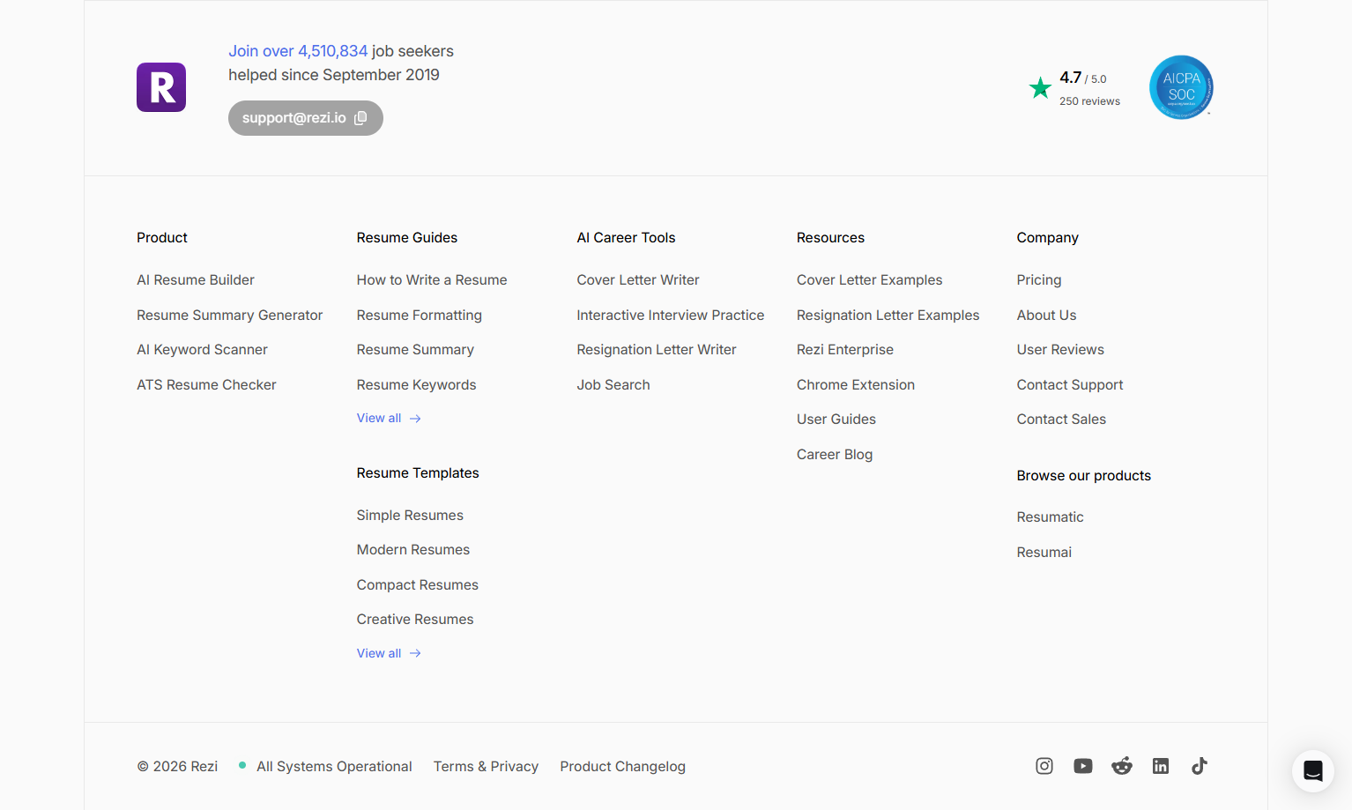
Task: Click the 250 reviews text
Action: [x=1089, y=101]
